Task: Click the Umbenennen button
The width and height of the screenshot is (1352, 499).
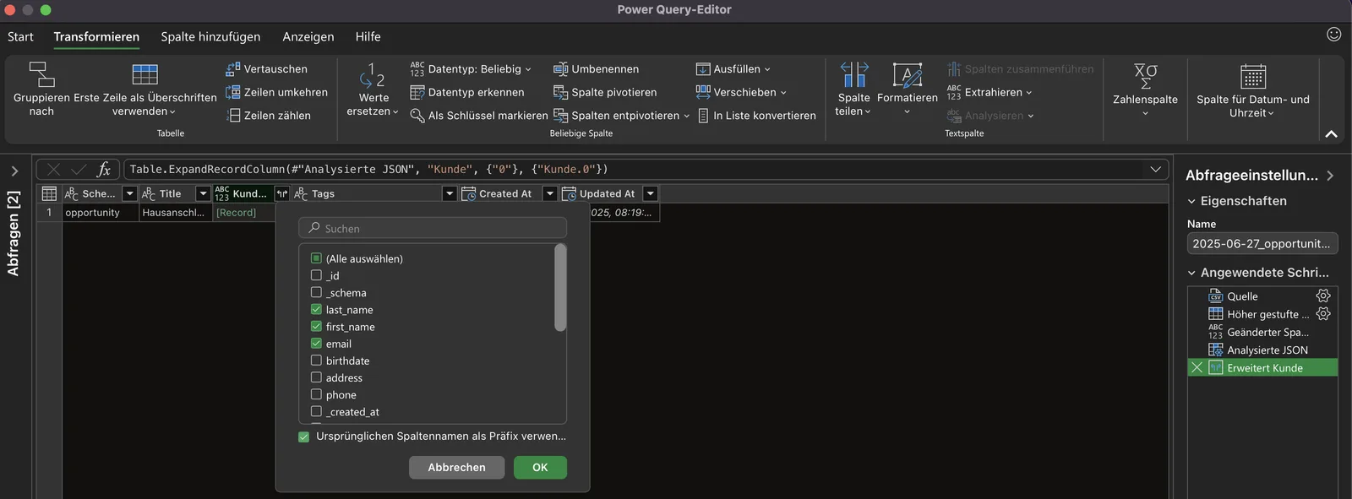Action: pos(596,68)
